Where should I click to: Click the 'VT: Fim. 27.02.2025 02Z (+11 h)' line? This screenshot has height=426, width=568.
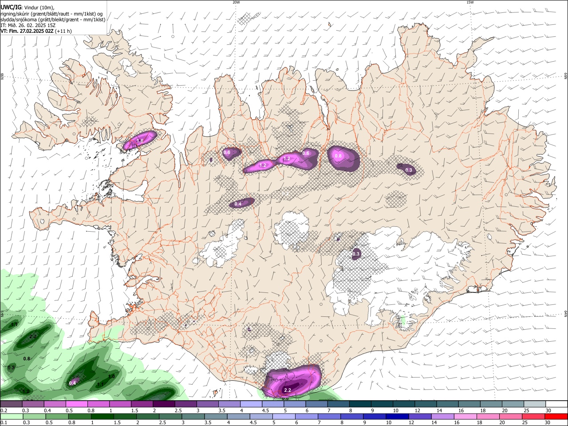(x=36, y=31)
